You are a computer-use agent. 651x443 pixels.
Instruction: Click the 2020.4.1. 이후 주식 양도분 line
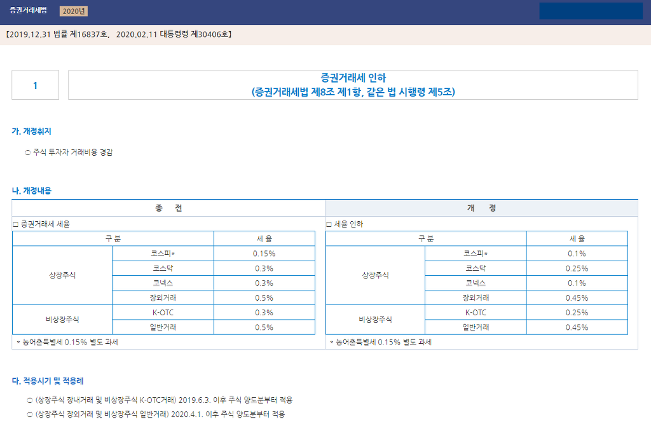click(156, 414)
